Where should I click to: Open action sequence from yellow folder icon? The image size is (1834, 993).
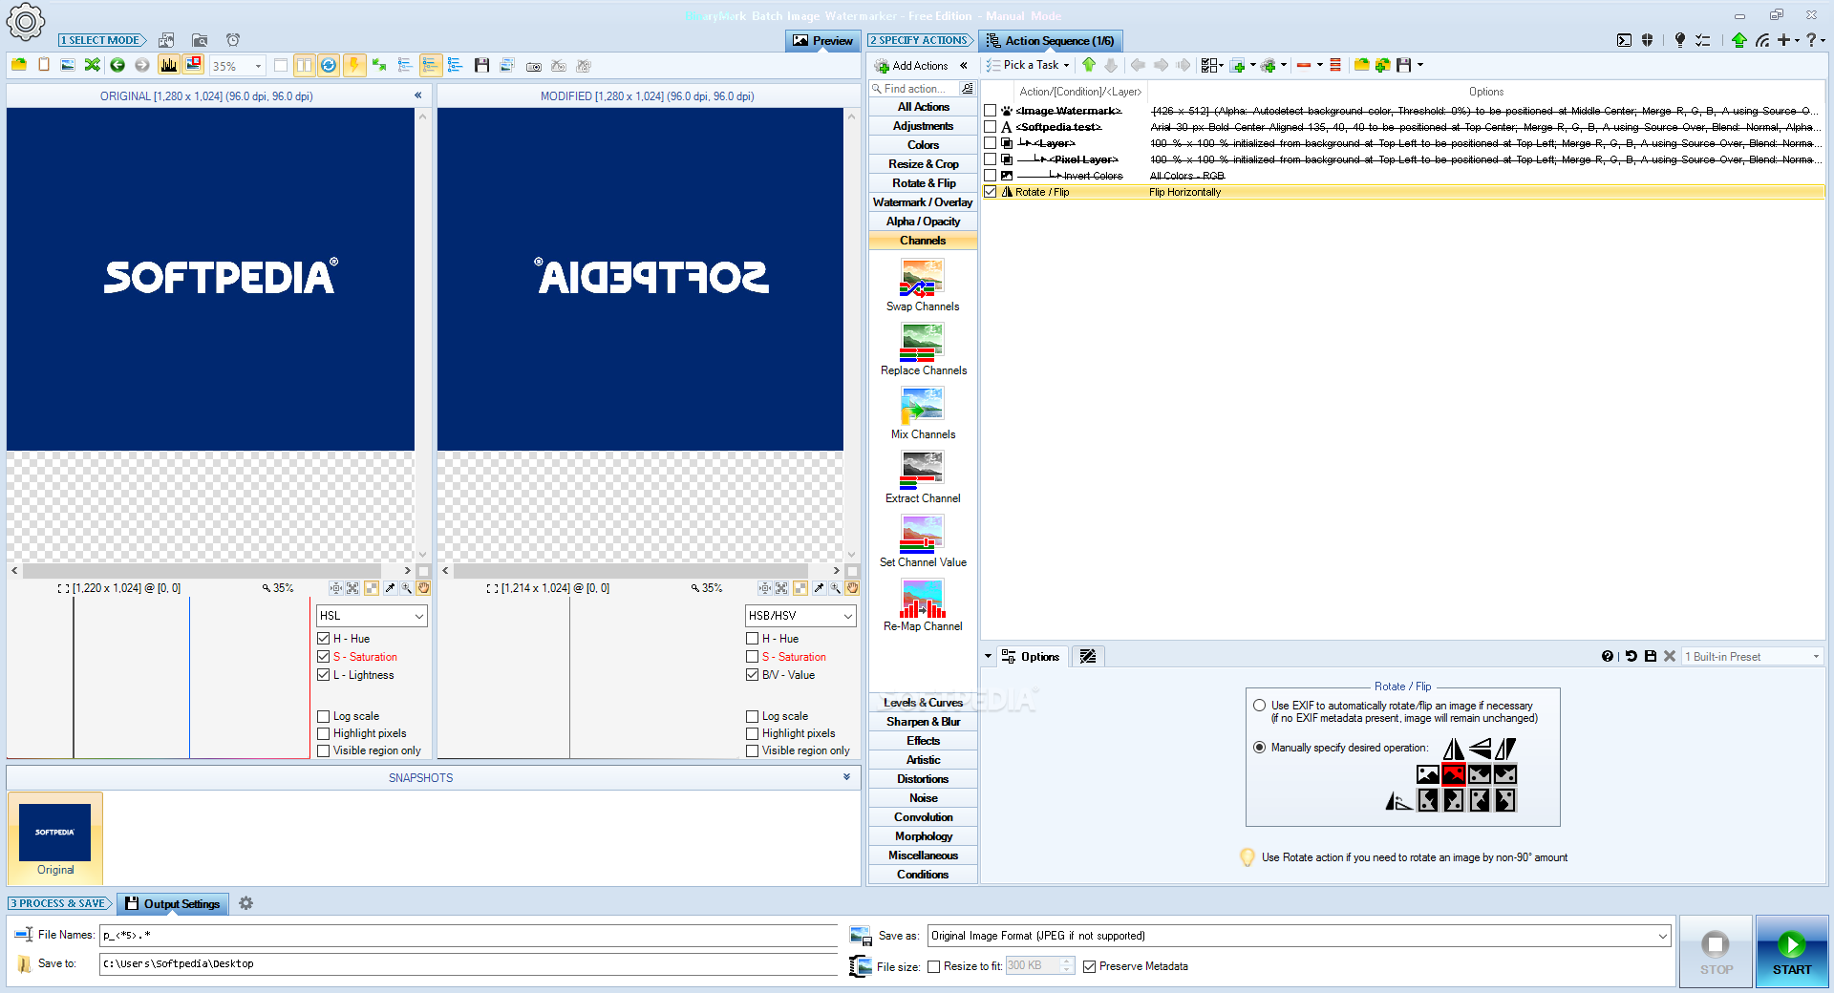pyautogui.click(x=1362, y=65)
